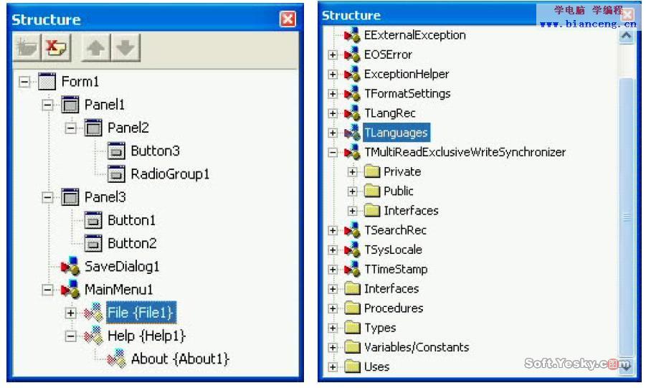Click the Uses folder icon
Image resolution: width=646 pixels, height=388 pixels.
coord(352,366)
